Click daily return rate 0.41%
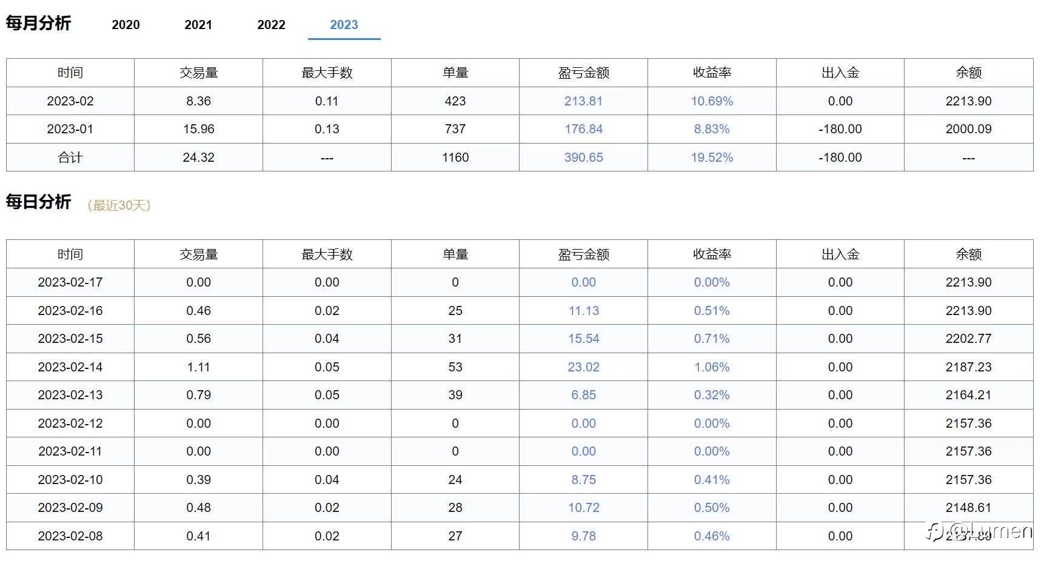Image resolution: width=1044 pixels, height=561 pixels. tap(712, 480)
